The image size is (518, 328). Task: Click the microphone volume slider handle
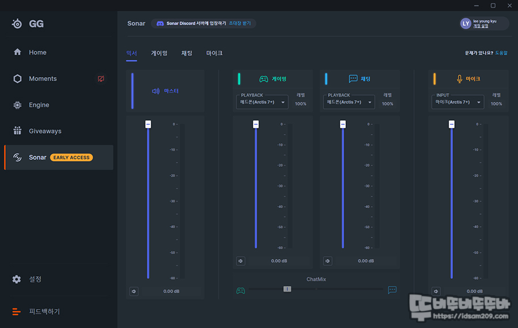coord(452,124)
